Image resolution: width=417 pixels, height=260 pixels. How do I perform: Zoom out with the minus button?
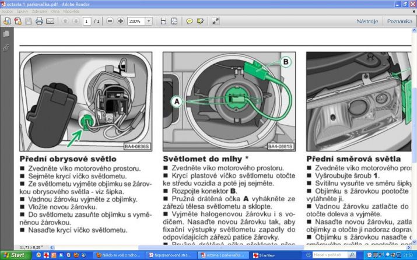click(x=110, y=21)
